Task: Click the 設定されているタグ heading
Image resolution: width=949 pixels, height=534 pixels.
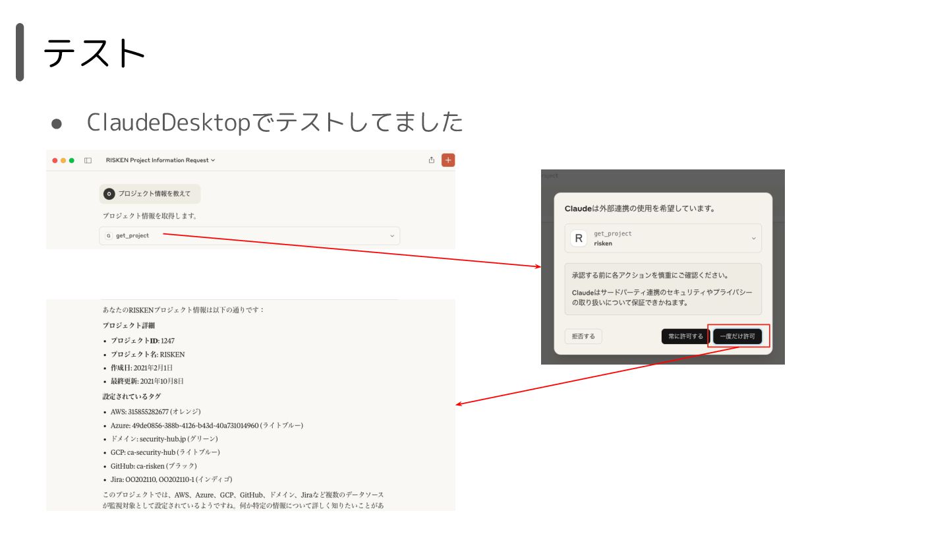Action: (131, 396)
